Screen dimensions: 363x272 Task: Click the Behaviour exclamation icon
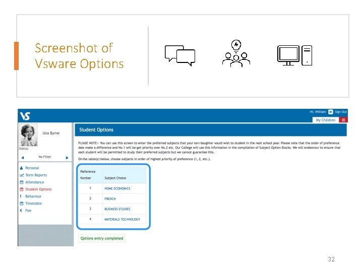(21, 196)
